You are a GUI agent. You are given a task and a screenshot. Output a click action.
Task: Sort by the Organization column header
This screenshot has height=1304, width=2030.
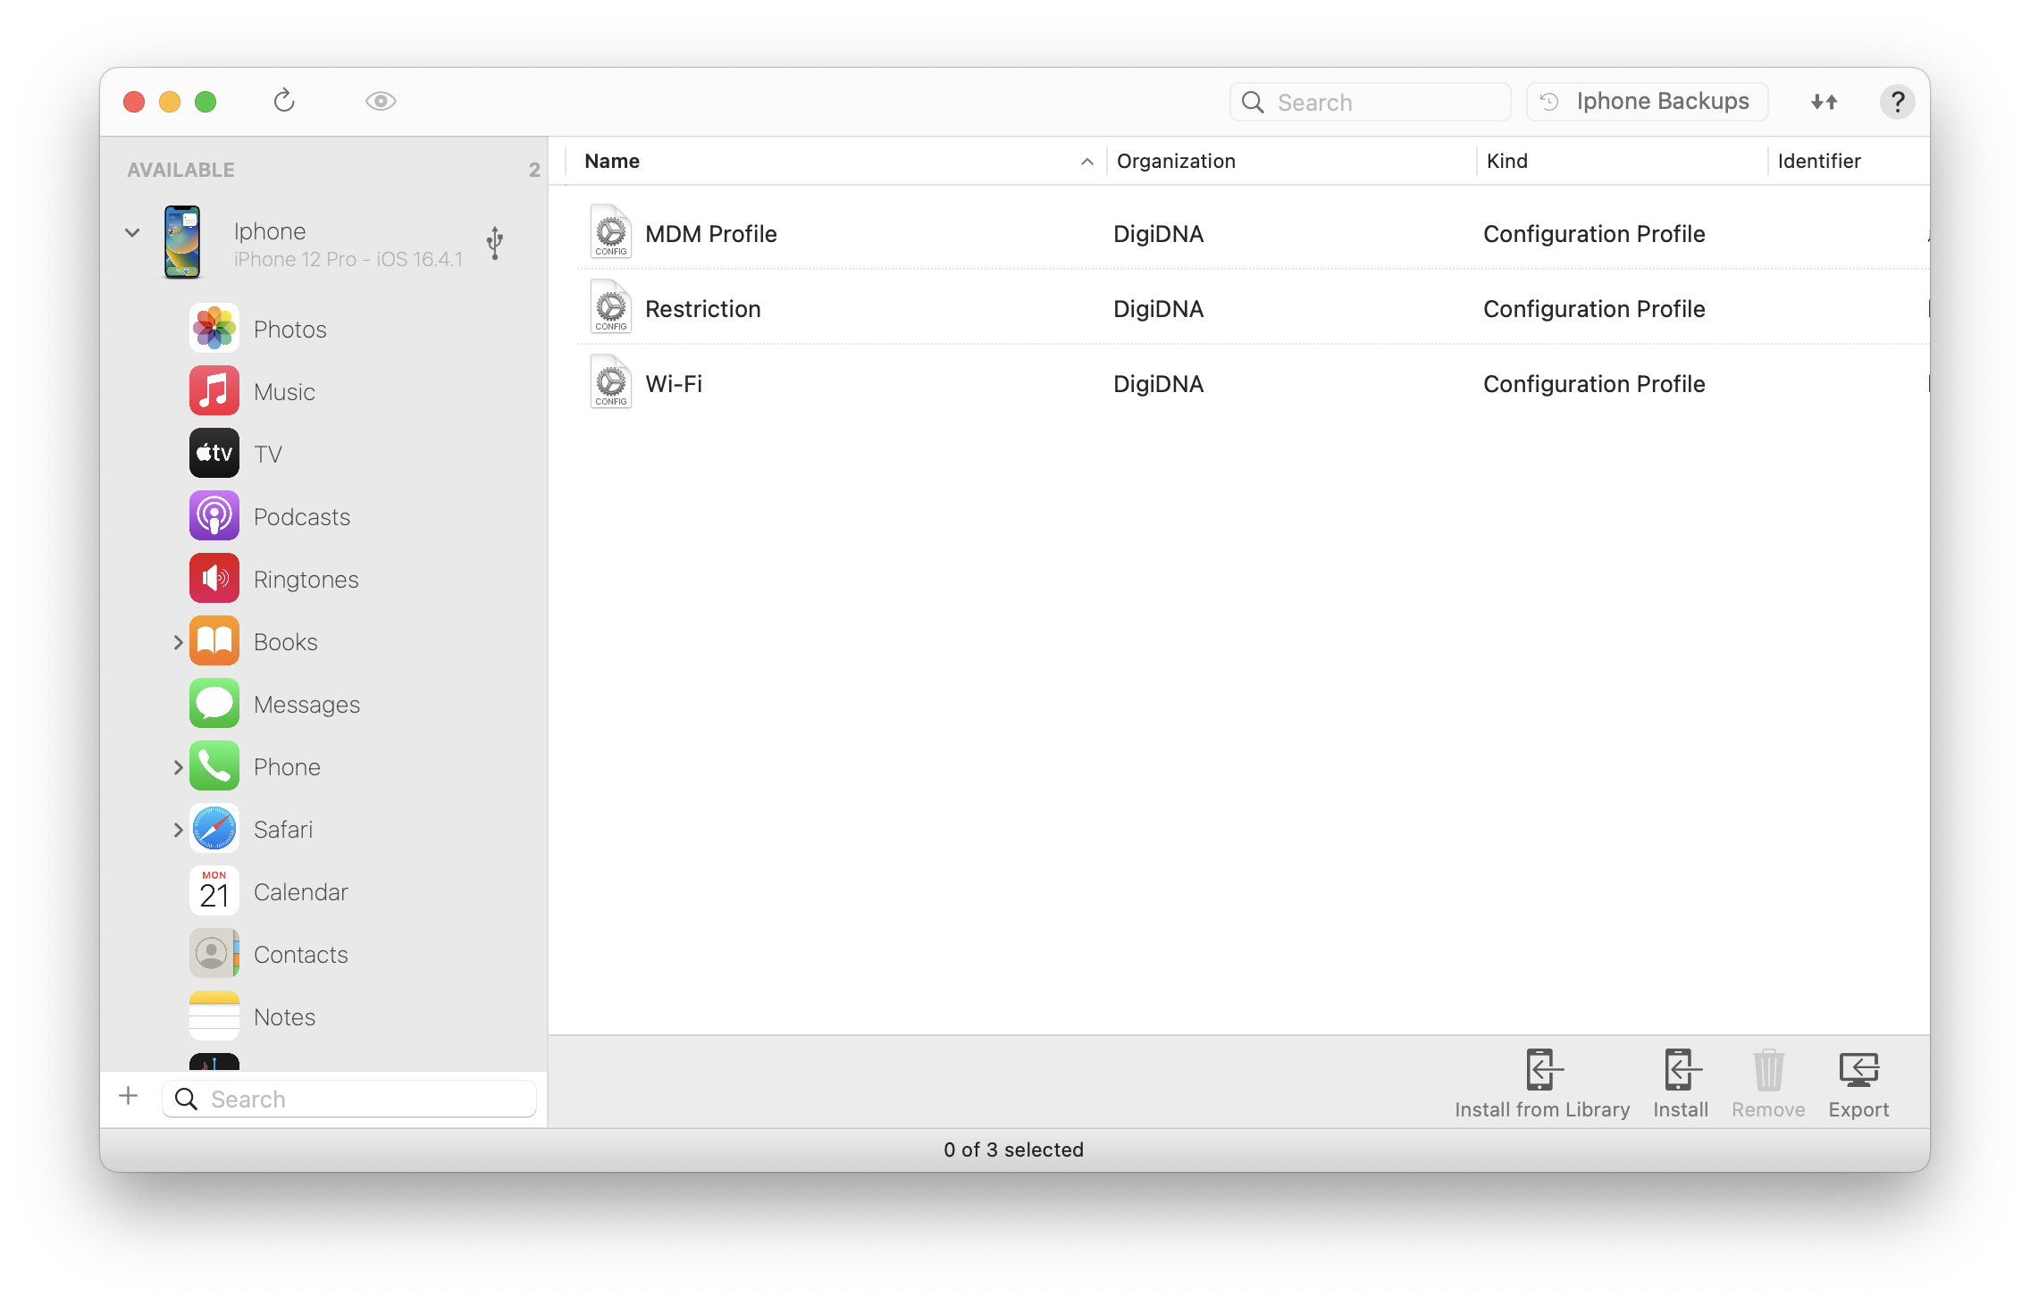(x=1291, y=162)
